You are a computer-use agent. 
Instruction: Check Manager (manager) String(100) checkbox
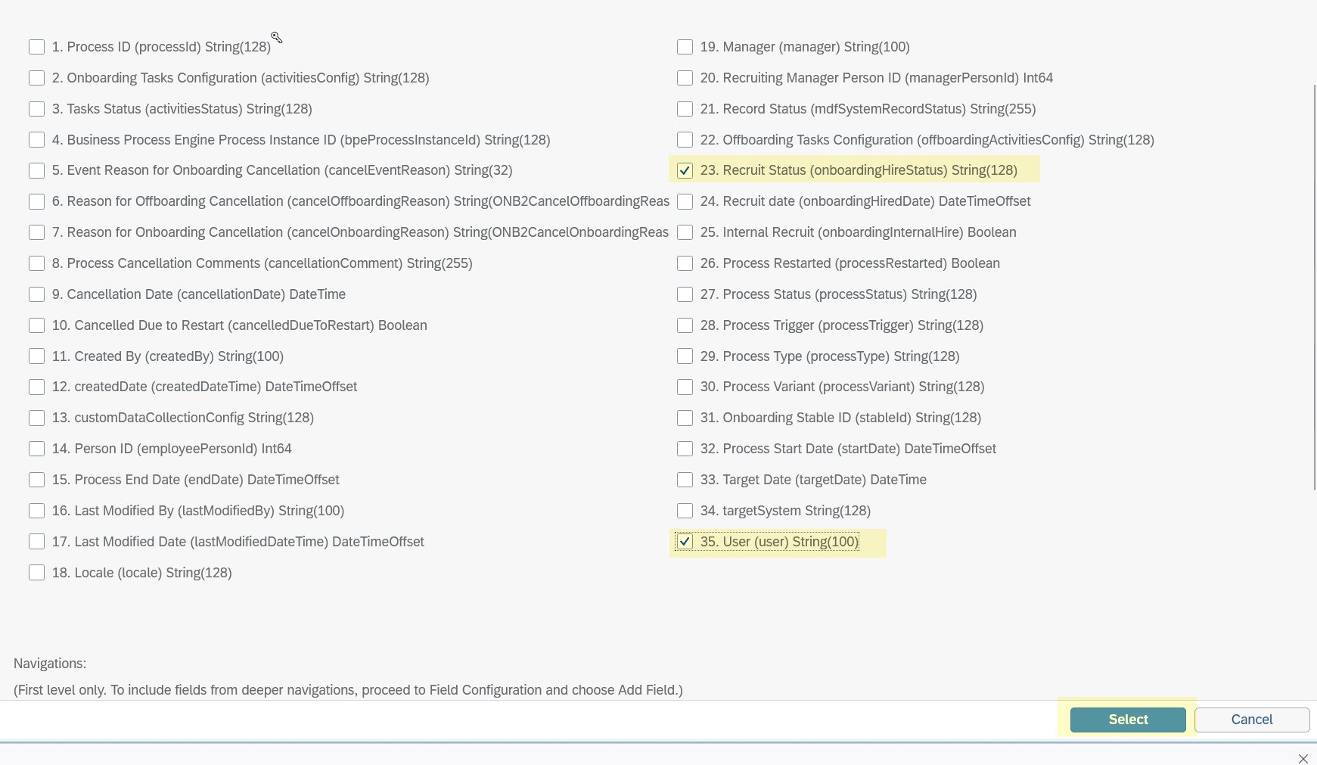point(685,47)
